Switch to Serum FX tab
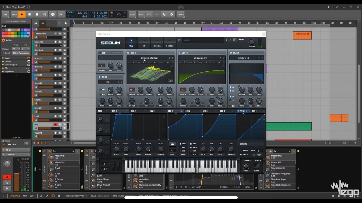Image resolution: width=362 pixels, height=203 pixels. (144, 43)
